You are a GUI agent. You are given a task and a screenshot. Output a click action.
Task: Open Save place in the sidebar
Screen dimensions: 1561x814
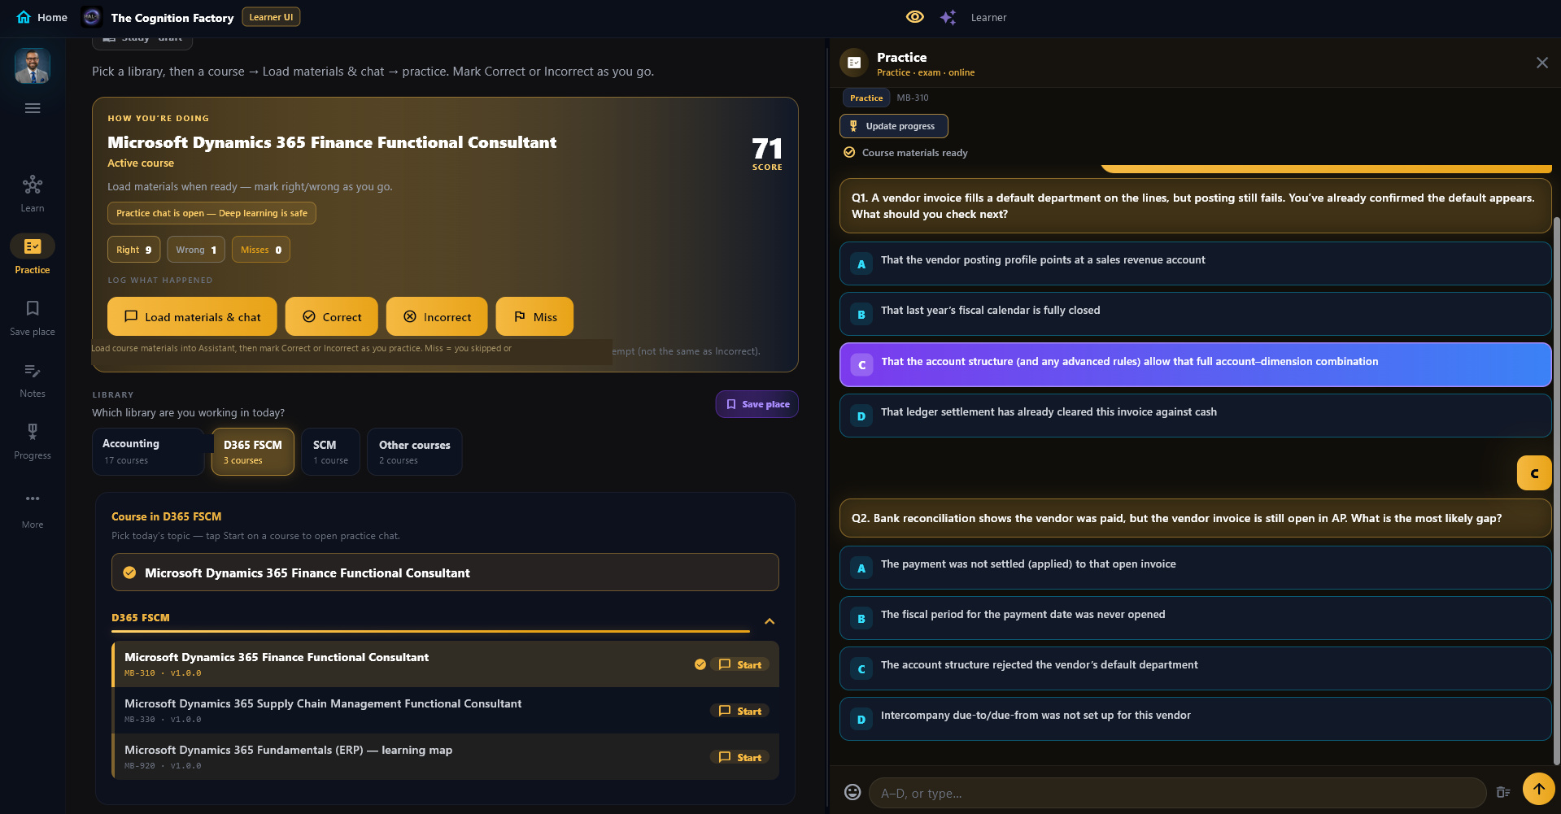(33, 317)
